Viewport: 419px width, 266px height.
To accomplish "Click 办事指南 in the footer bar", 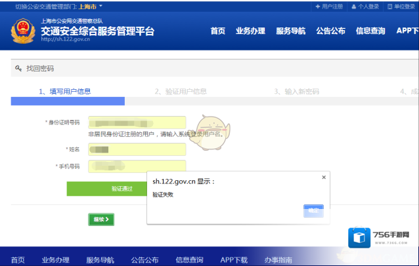I will [x=278, y=260].
